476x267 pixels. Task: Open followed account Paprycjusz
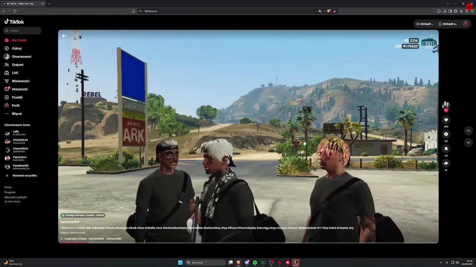tap(16, 158)
